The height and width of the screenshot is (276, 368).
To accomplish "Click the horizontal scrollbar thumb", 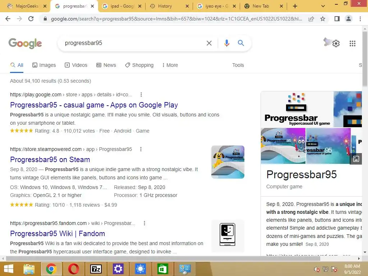I will pos(163,258).
